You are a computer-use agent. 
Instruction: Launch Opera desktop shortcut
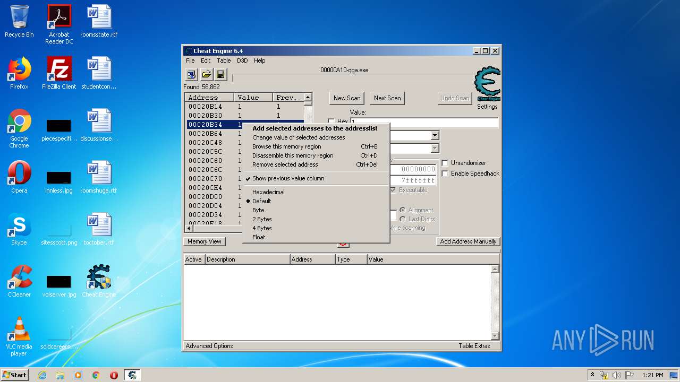[x=19, y=177]
